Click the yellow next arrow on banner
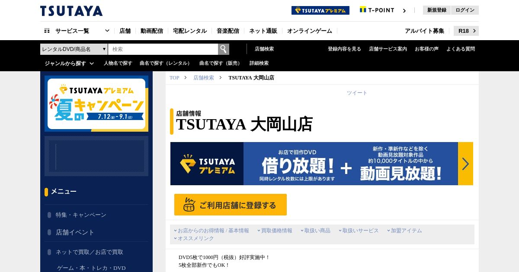Image resolution: width=519 pixels, height=272 pixels. click(x=465, y=164)
